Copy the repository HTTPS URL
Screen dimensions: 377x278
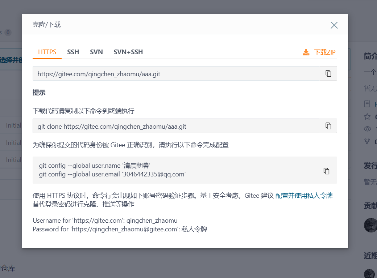(328, 73)
